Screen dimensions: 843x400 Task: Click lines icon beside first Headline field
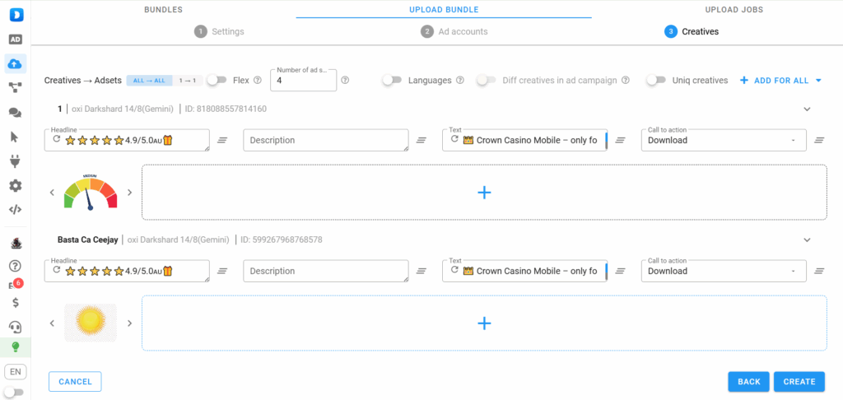[222, 140]
